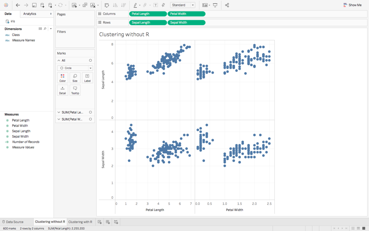Select Petal Width in Measures list
Viewport: 369px width, 231px height.
(x=20, y=126)
